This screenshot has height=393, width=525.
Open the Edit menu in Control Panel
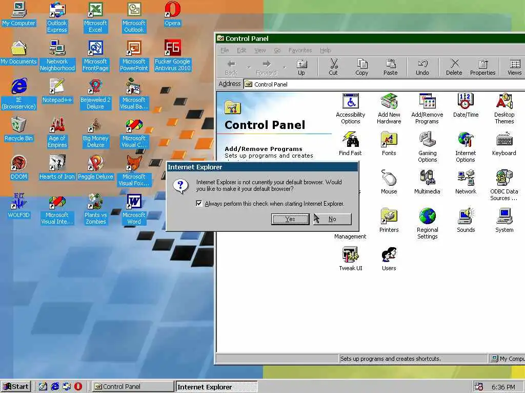click(x=241, y=50)
